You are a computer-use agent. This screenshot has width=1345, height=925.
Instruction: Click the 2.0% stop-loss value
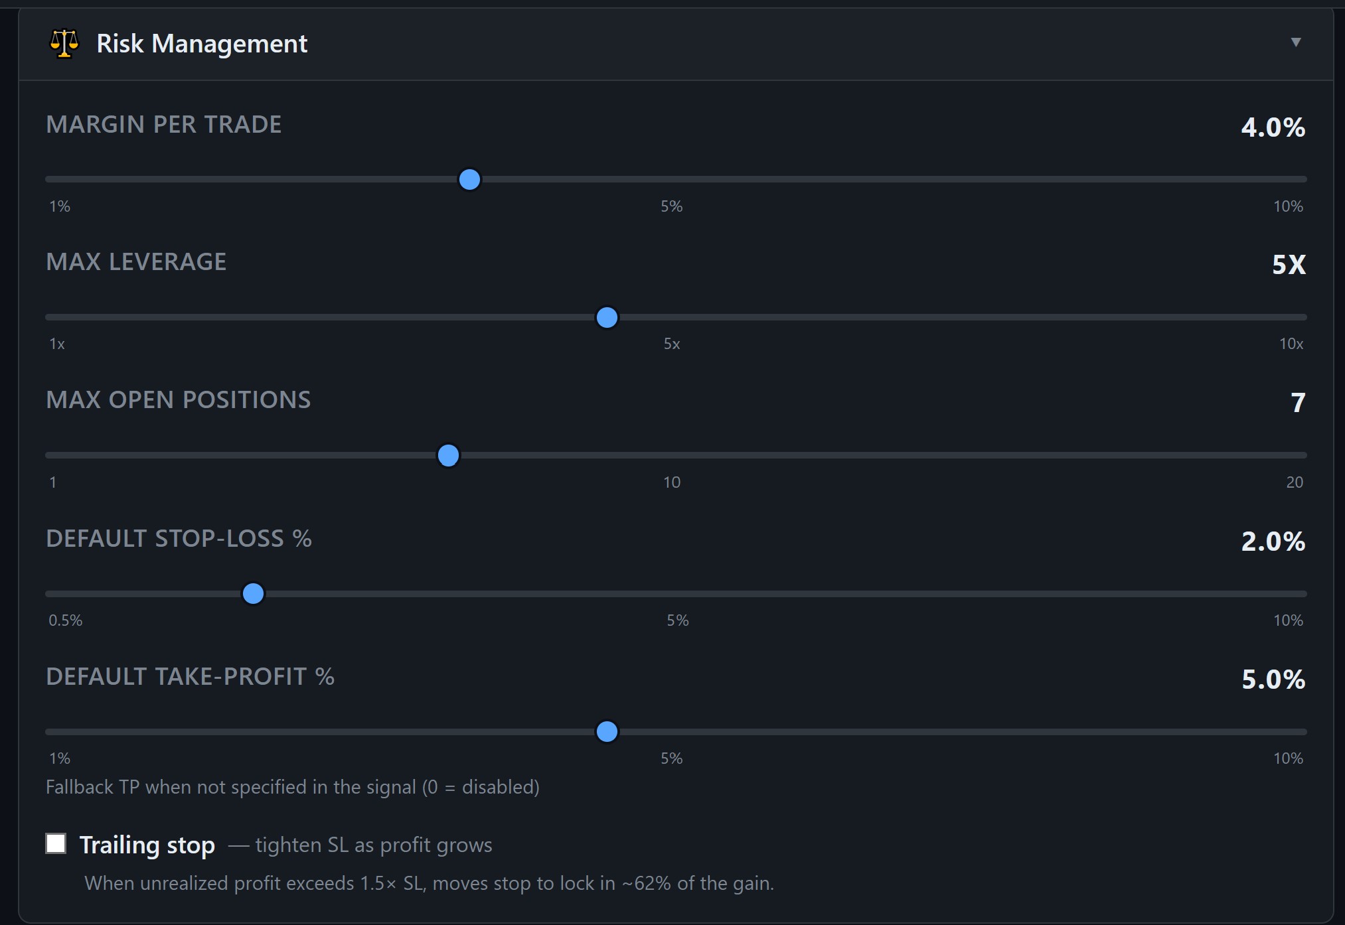(x=1273, y=542)
